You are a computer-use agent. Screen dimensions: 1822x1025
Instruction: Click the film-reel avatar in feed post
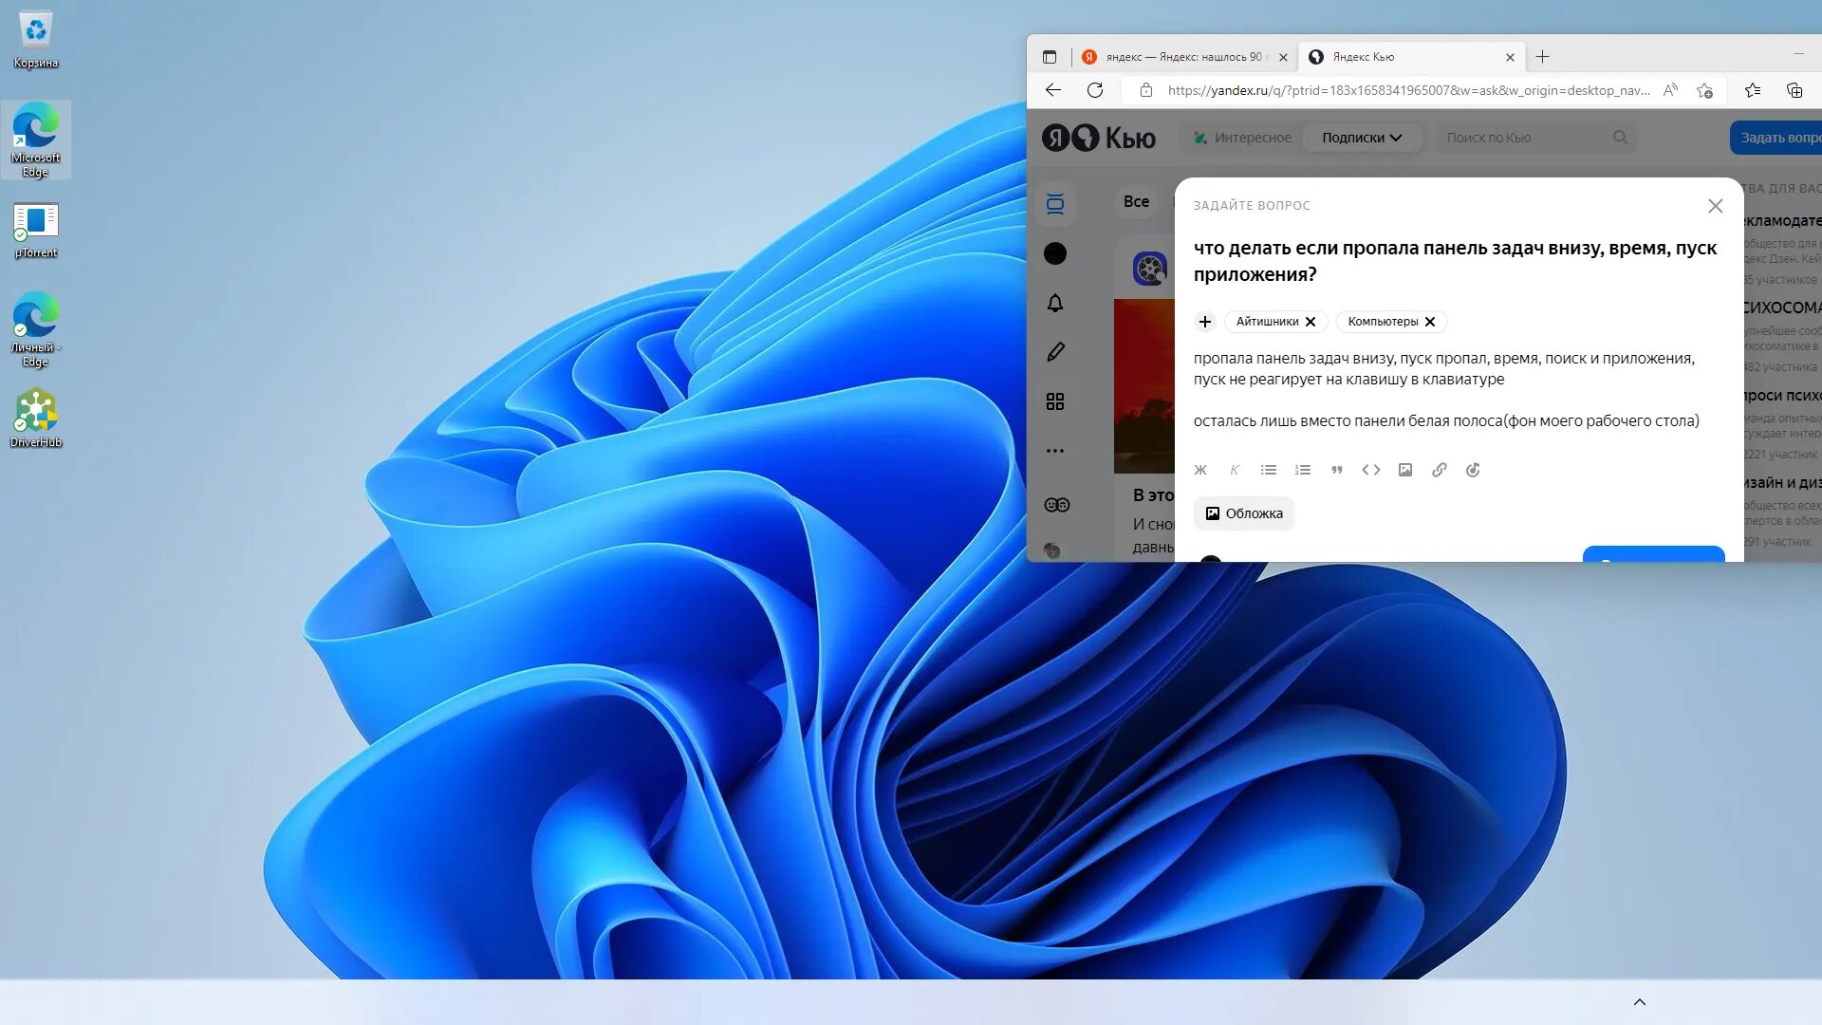point(1150,269)
